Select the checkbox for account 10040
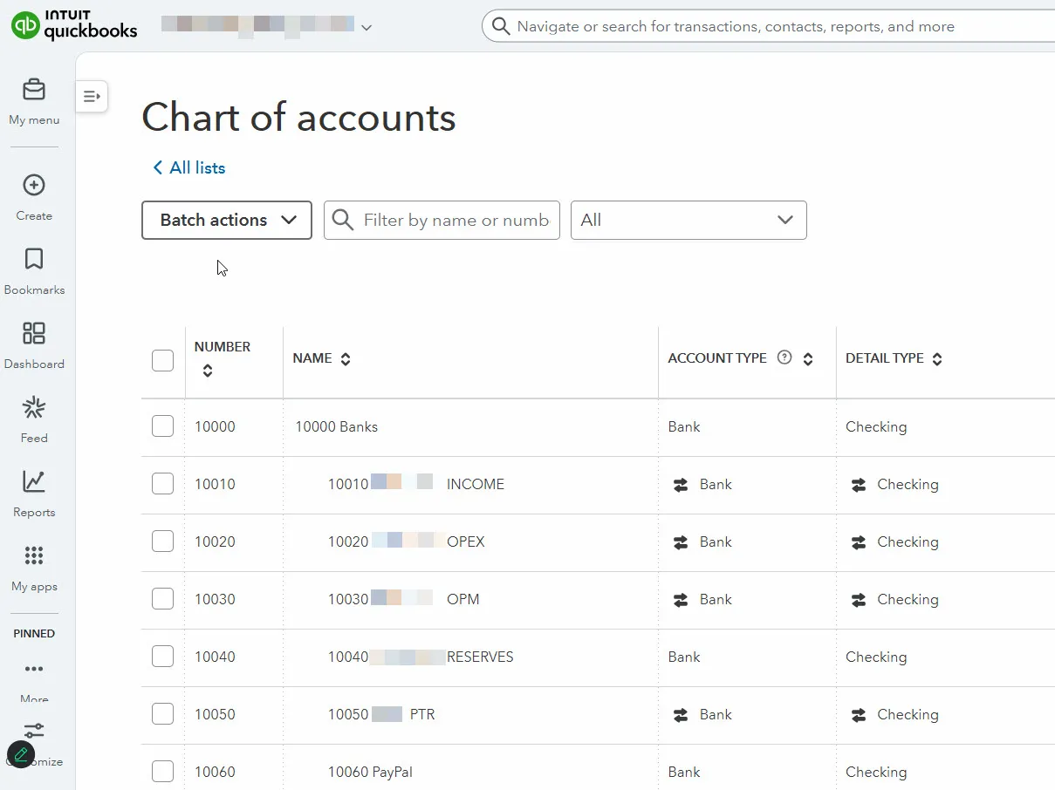Screen dimensions: 1055x790 point(163,657)
